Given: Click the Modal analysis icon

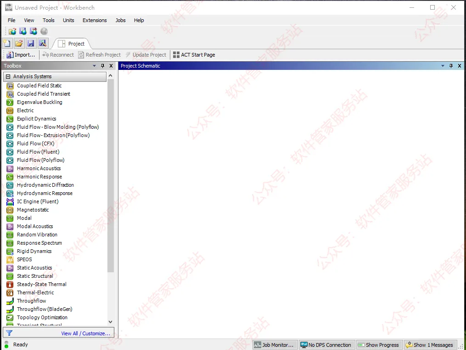Looking at the screenshot, I should (x=10, y=218).
